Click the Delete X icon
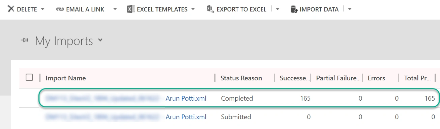Image resolution: width=440 pixels, height=129 pixels. click(x=11, y=9)
